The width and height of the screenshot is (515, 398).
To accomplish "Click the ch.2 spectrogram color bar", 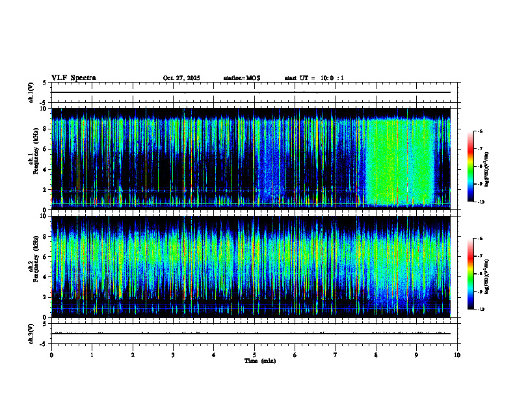I will tap(470, 274).
